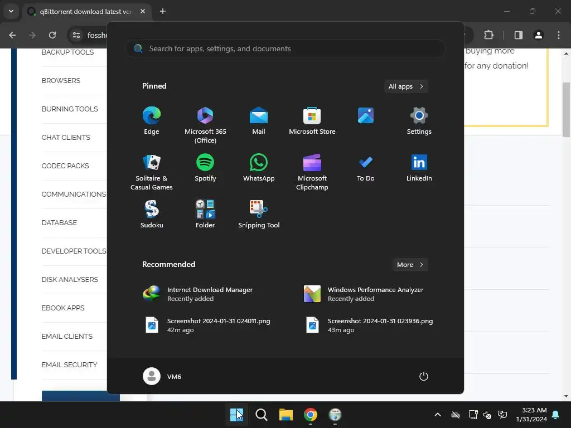This screenshot has width=571, height=428.
Task: Open the To Do app
Action: point(366,168)
